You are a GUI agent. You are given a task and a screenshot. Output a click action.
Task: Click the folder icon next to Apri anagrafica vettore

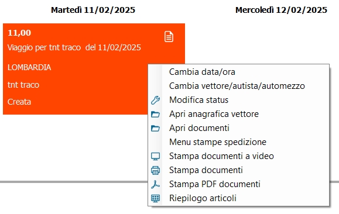coord(155,114)
